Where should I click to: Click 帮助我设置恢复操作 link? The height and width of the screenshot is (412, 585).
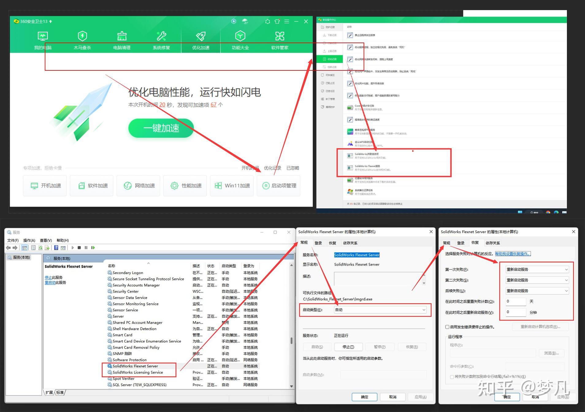point(513,254)
